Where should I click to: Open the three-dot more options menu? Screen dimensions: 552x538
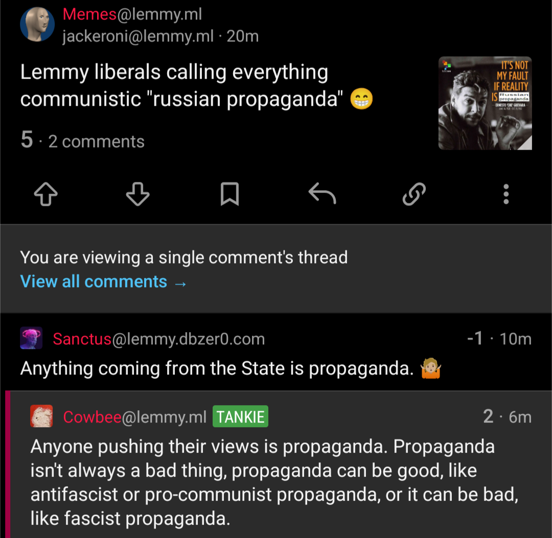506,194
